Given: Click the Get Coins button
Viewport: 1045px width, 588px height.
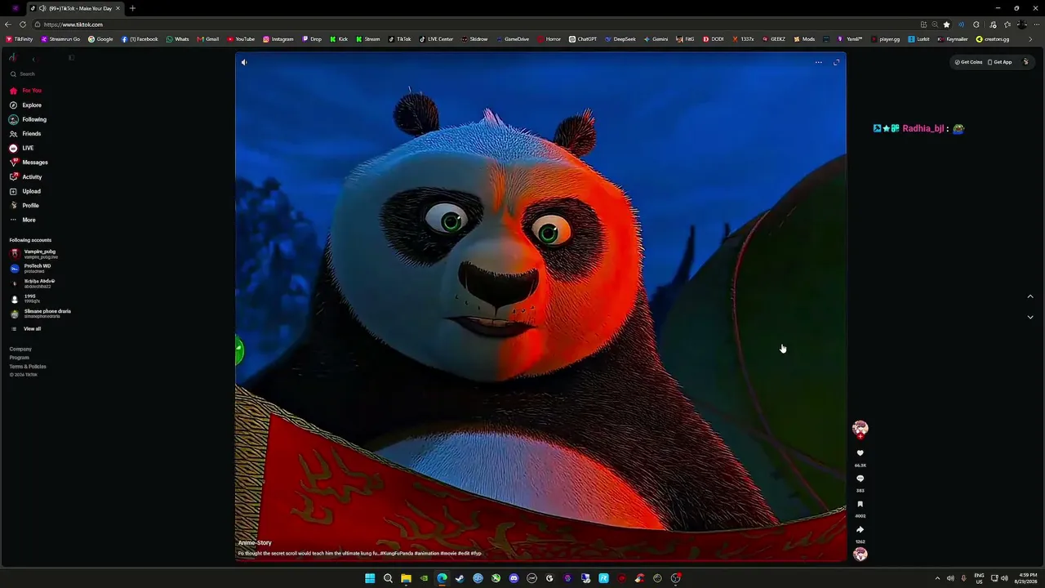Looking at the screenshot, I should [x=969, y=62].
